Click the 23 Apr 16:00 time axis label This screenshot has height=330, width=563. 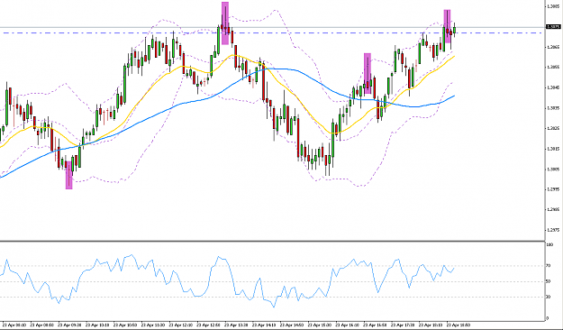click(x=347, y=325)
